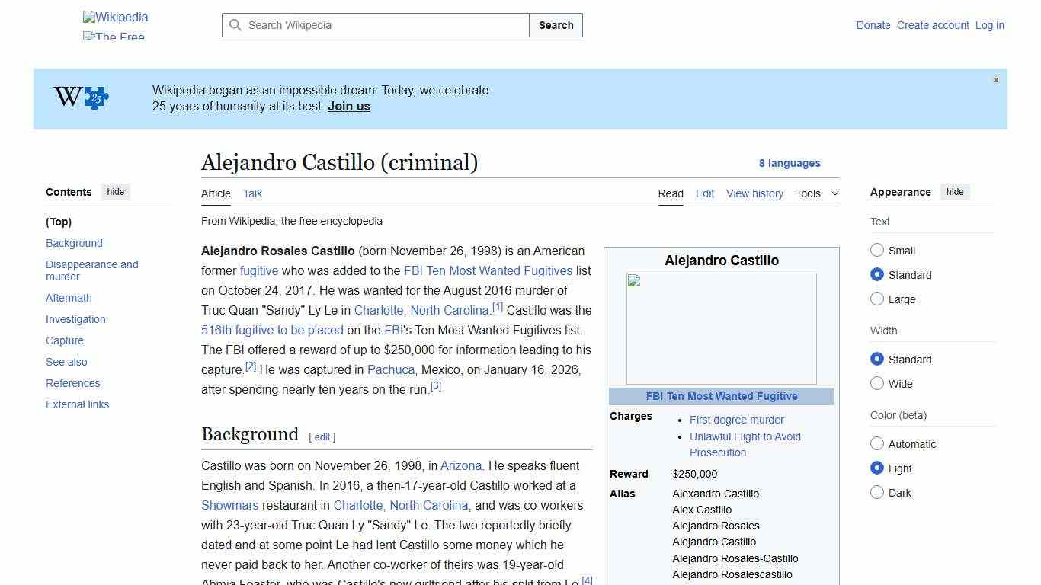Expand the Tools dropdown
The width and height of the screenshot is (1041, 585).
816,193
